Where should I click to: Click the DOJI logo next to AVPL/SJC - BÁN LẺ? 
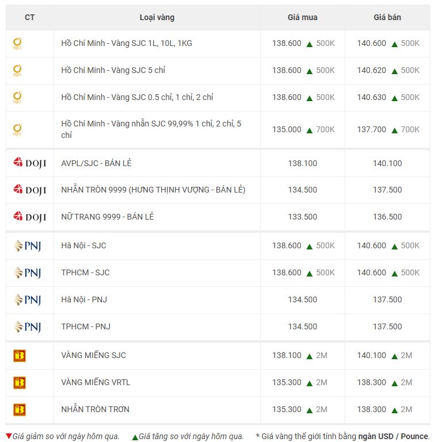(x=29, y=163)
